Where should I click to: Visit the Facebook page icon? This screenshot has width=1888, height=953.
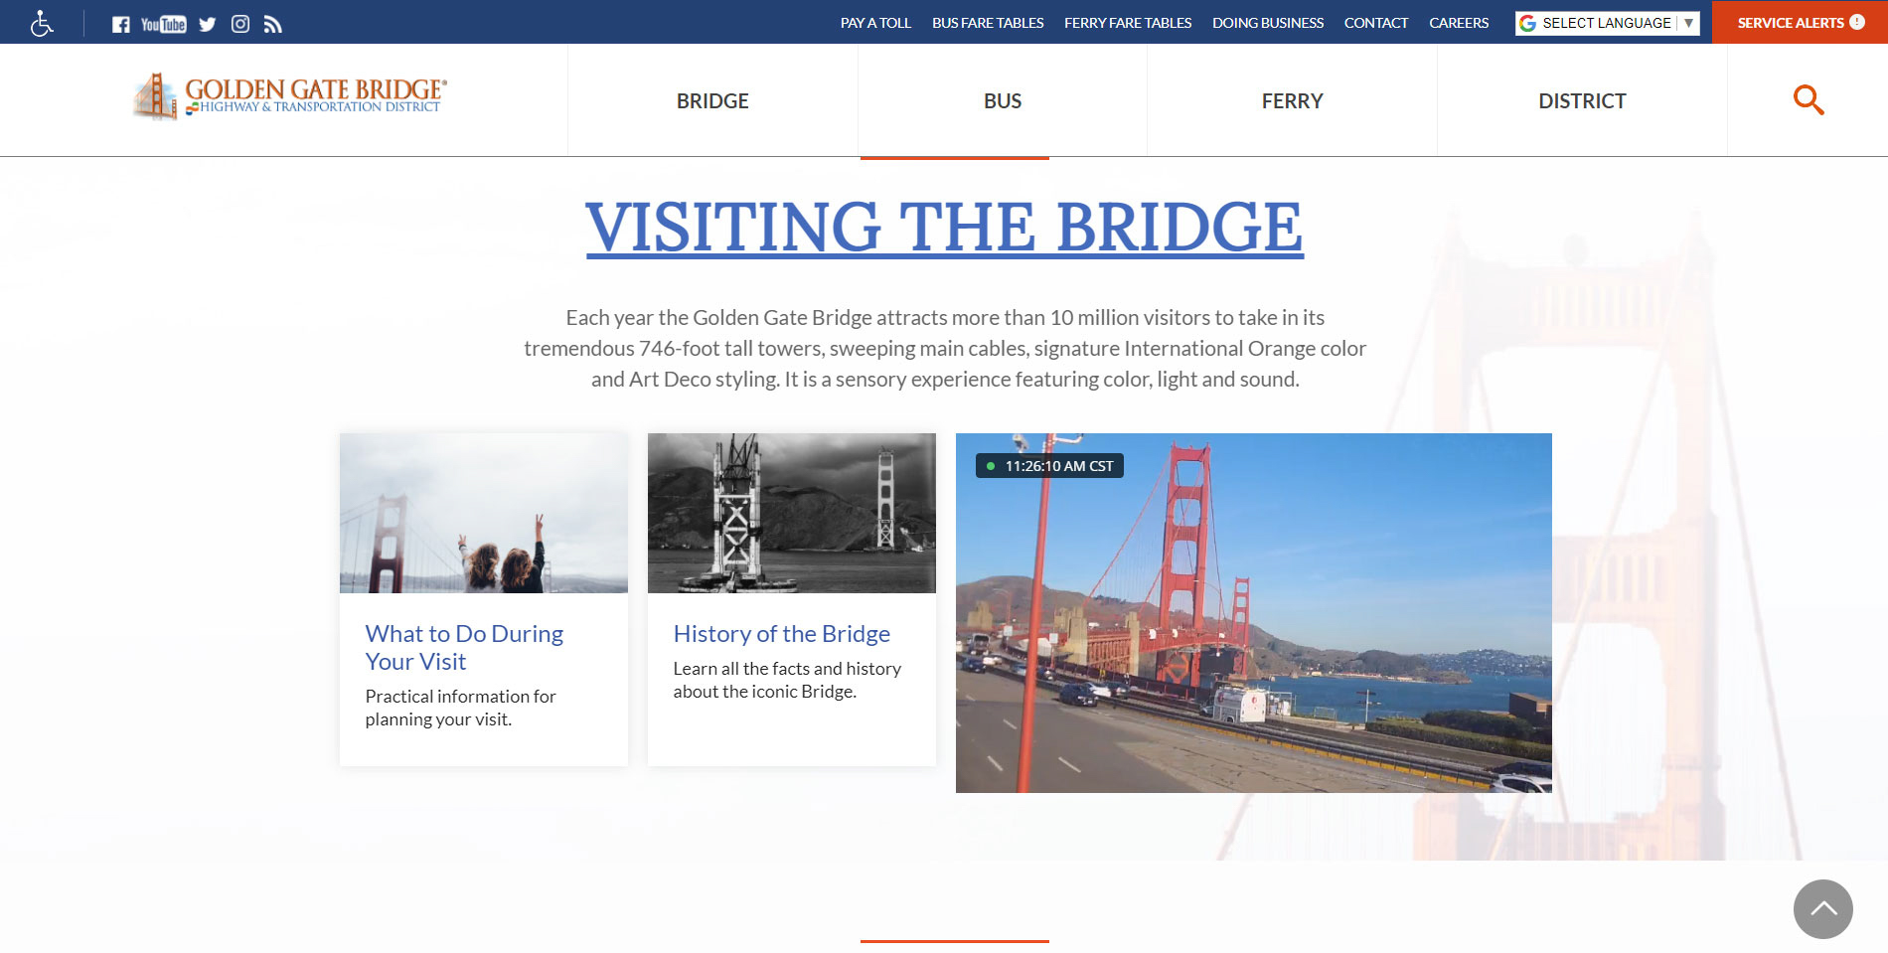(x=120, y=24)
